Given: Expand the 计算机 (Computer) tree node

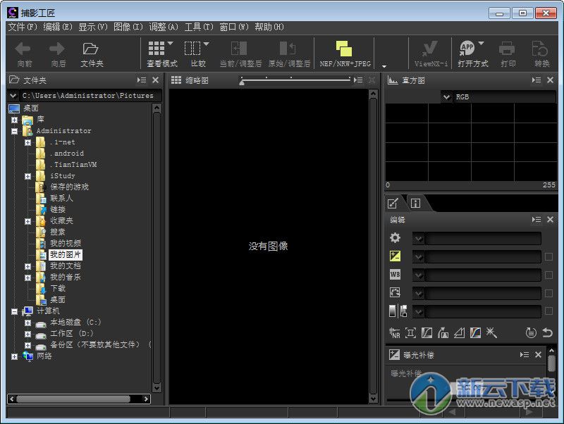Looking at the screenshot, I should click(14, 311).
